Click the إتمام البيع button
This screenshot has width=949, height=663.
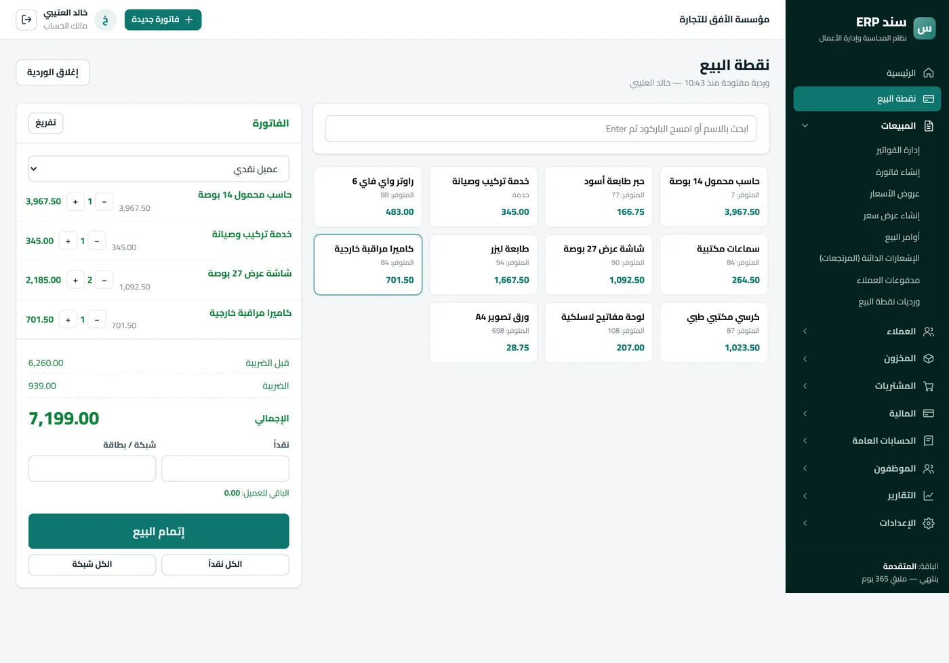click(159, 531)
